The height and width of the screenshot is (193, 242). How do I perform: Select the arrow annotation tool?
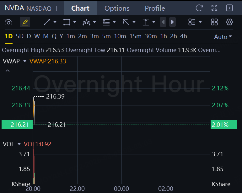click(126, 22)
